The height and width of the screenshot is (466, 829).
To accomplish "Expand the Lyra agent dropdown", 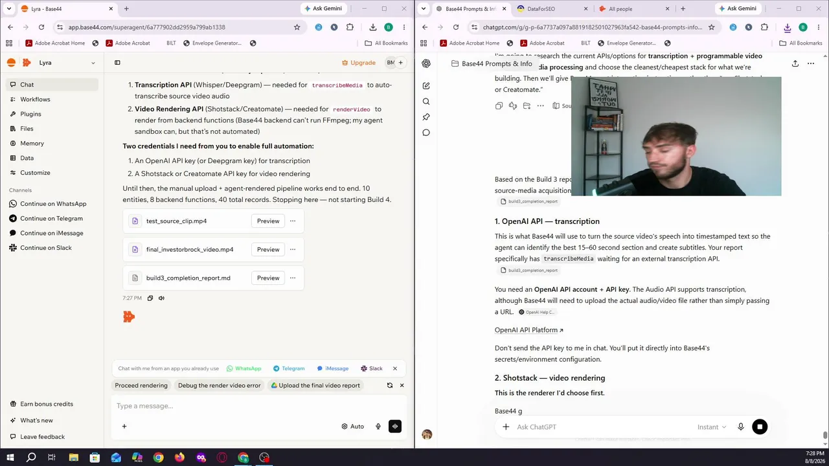I will coord(93,63).
